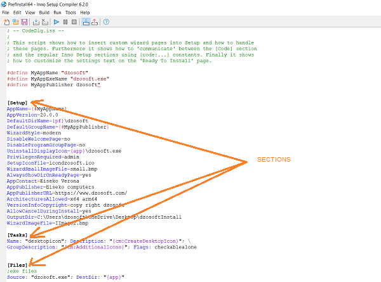Click 'checkablealone' in the Flags entry

[176, 247]
